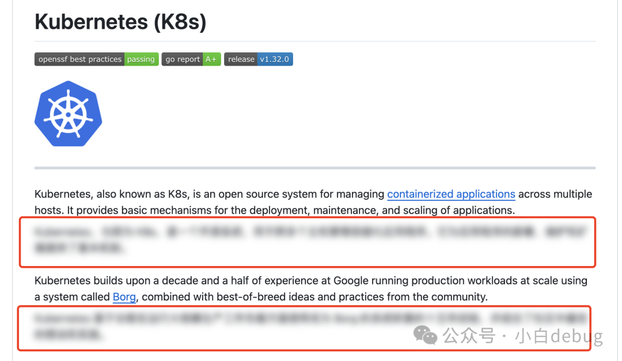Click the Kubernetes helm wheel logo
622x361 pixels.
[x=68, y=114]
